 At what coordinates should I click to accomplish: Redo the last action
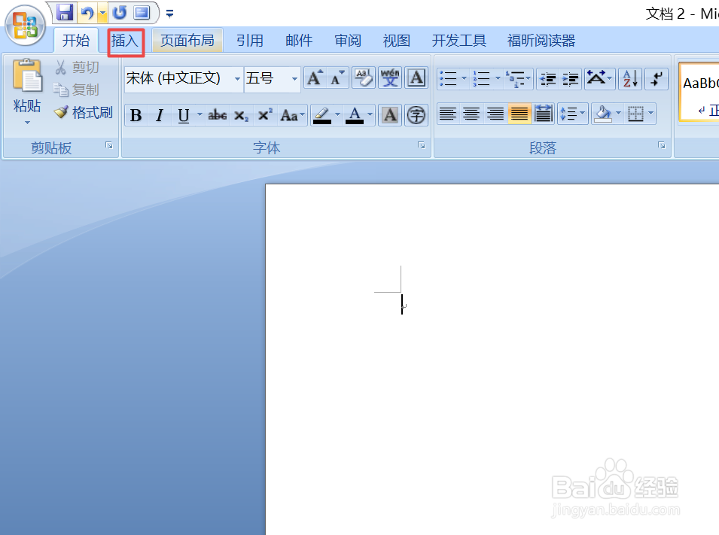(120, 12)
